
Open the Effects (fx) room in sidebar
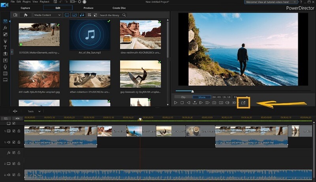tap(6, 28)
